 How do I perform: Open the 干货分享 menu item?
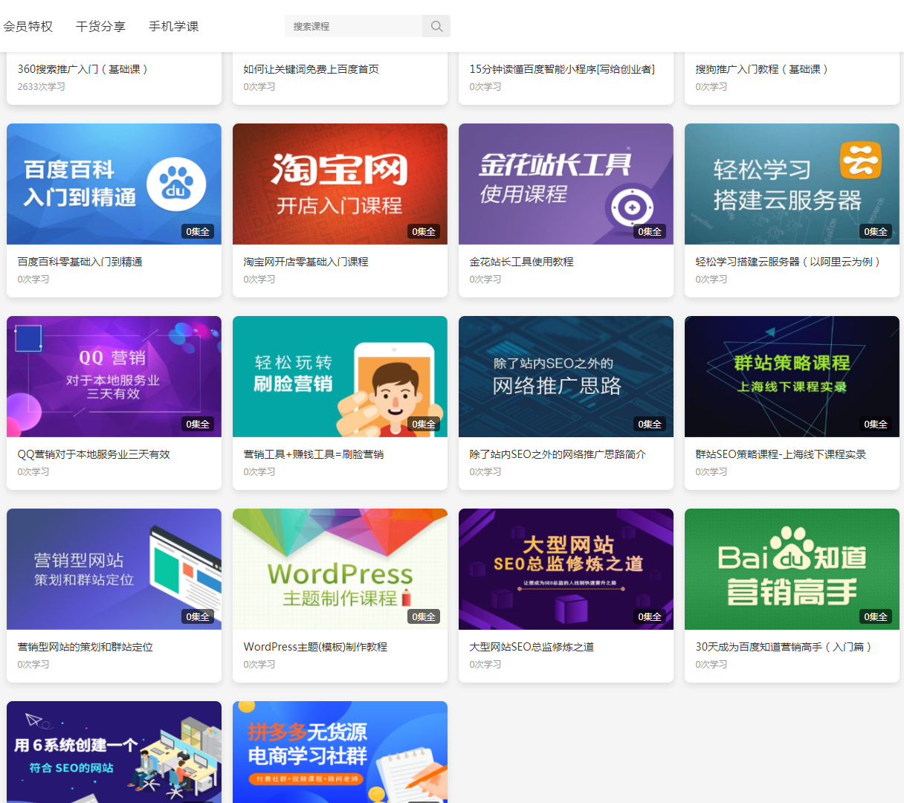(101, 26)
